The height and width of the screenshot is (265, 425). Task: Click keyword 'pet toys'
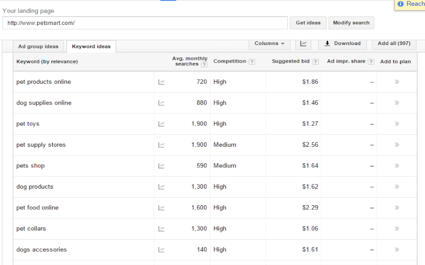(x=28, y=123)
